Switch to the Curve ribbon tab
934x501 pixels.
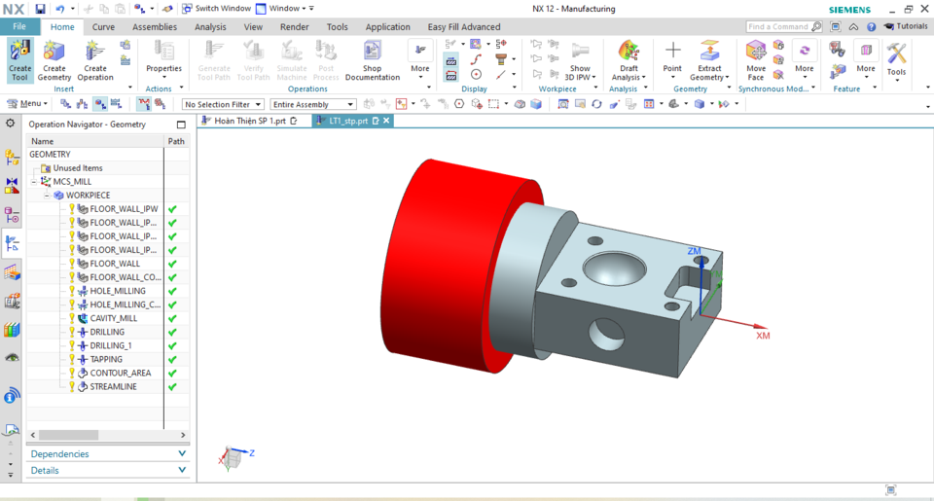(103, 27)
